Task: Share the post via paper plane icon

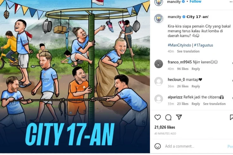Action: point(179,117)
